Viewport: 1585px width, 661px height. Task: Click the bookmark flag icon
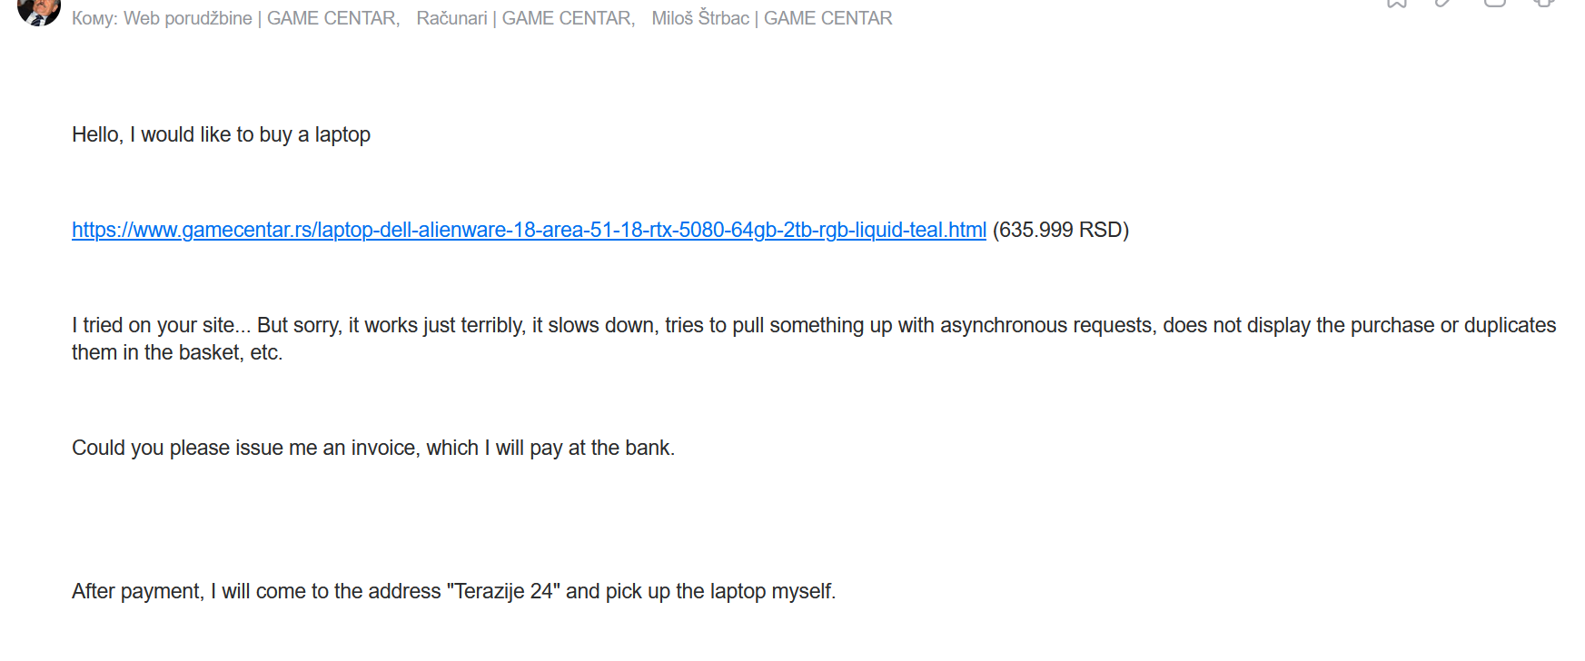click(x=1397, y=4)
